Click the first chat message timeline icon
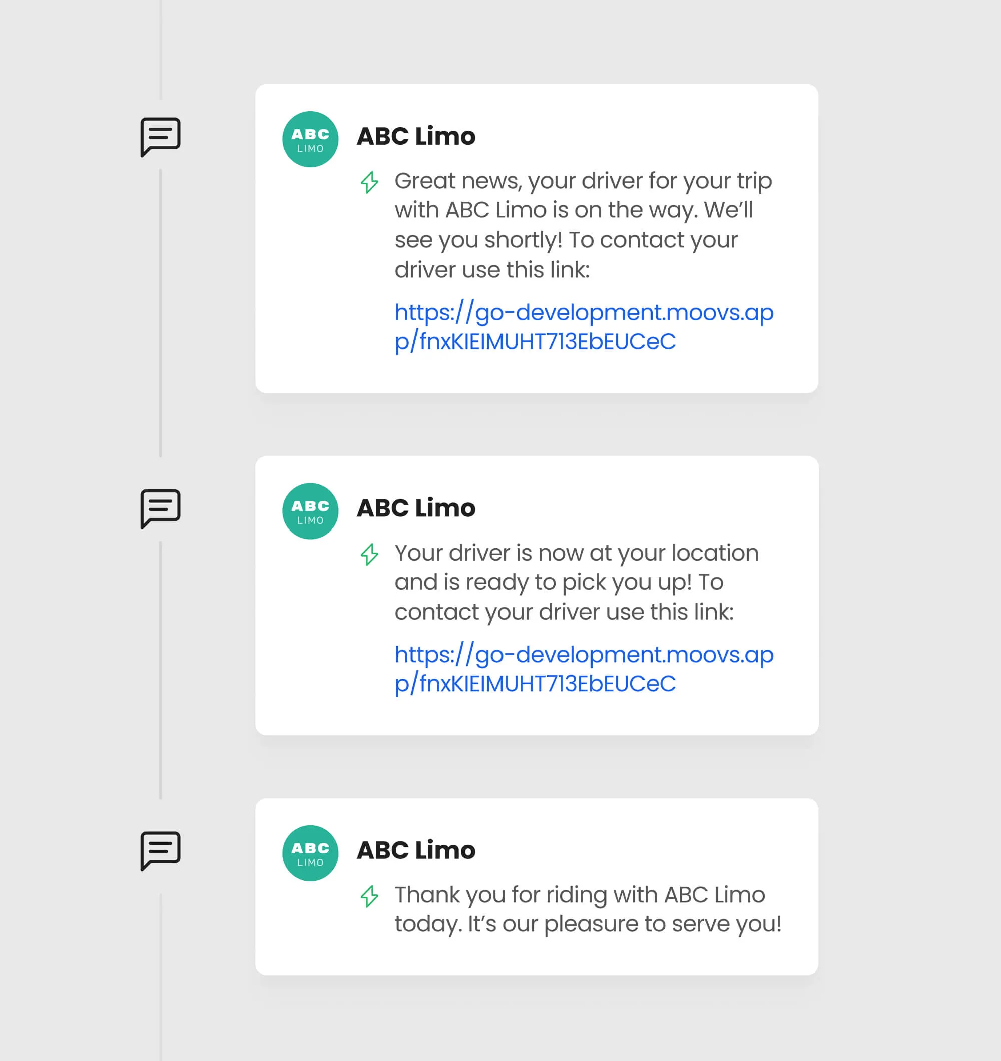The width and height of the screenshot is (1001, 1061). [x=160, y=137]
